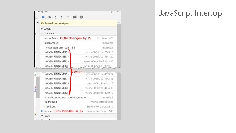Select WASM frame ending 4790:19
The width and height of the screenshot is (236, 133).
coord(79,93)
